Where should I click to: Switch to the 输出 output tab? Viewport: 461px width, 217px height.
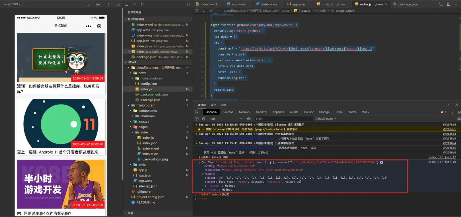213,105
